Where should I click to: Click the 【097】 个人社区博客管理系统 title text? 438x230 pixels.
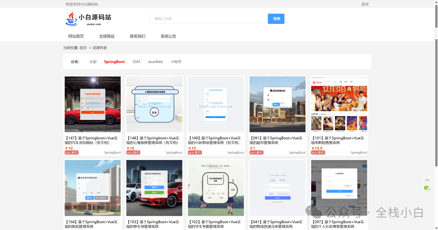[338, 224]
